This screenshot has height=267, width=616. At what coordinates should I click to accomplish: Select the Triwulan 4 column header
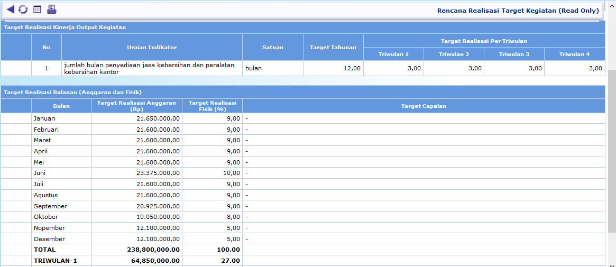coord(574,54)
